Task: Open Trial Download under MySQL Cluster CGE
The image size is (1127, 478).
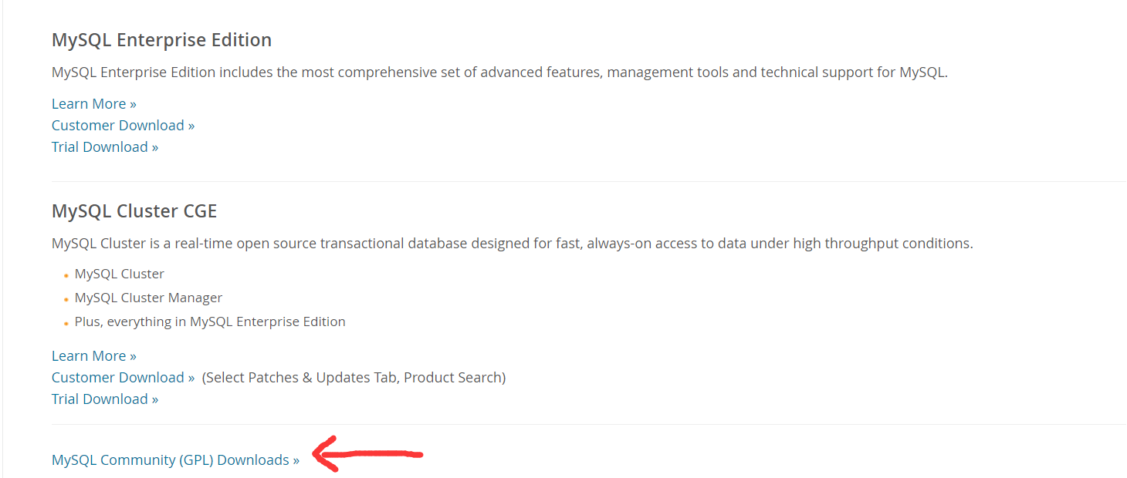Action: click(x=105, y=399)
